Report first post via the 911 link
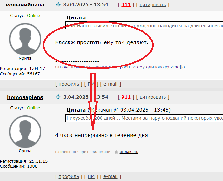This screenshot has height=181, width=223. point(126,5)
